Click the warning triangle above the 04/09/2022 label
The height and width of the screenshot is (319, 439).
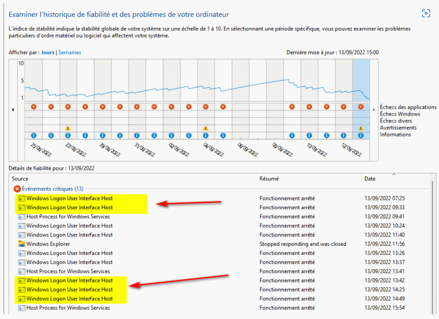click(205, 128)
